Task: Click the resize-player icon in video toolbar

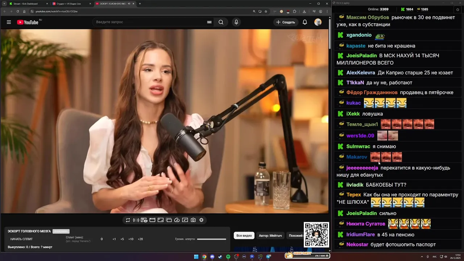Action: [161, 220]
